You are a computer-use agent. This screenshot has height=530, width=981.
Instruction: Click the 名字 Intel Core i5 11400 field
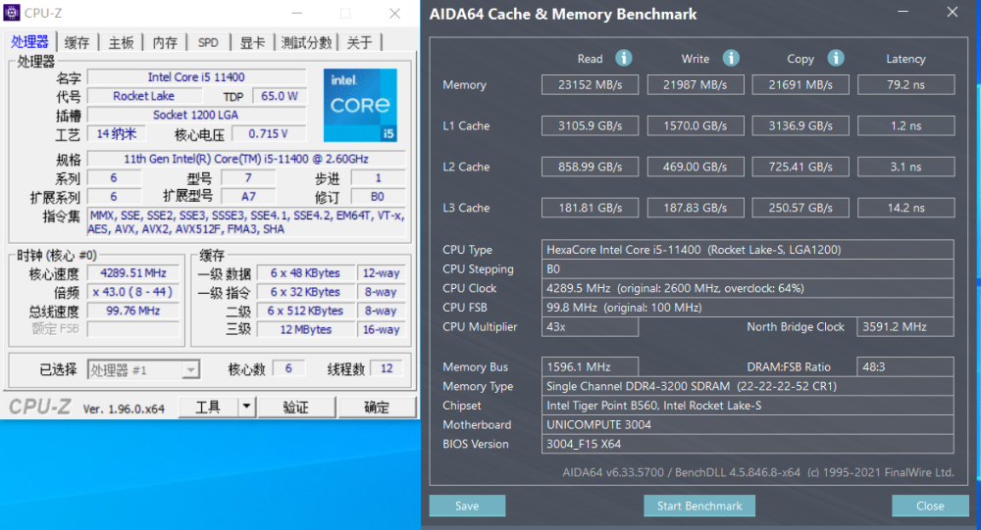(196, 76)
